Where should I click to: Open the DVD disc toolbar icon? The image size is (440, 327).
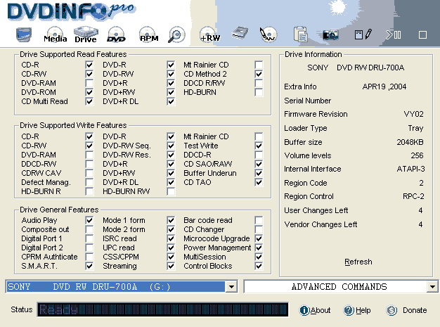116,36
